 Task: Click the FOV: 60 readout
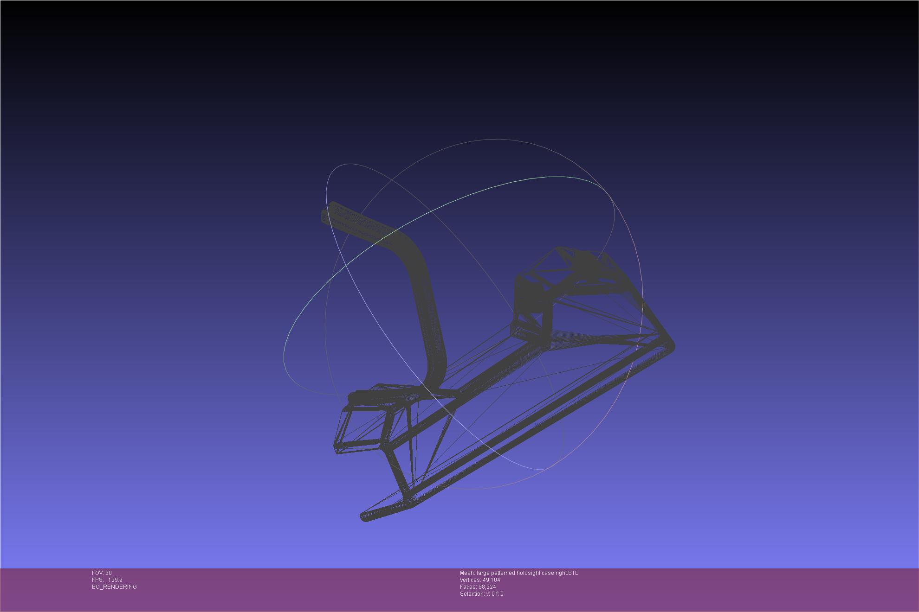pyautogui.click(x=102, y=573)
